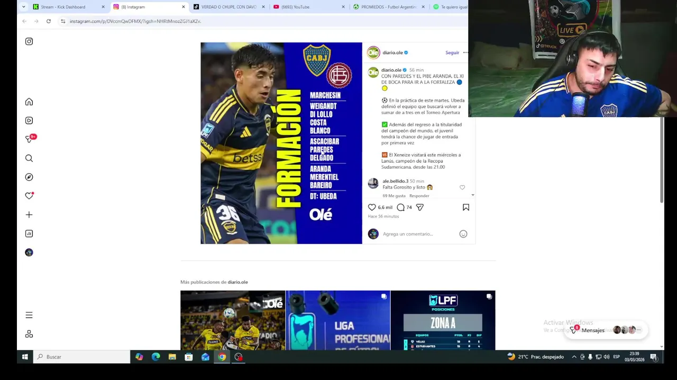Image resolution: width=677 pixels, height=380 pixels.
Task: Switch to the 'Te quiero igual' tab
Action: (450, 7)
